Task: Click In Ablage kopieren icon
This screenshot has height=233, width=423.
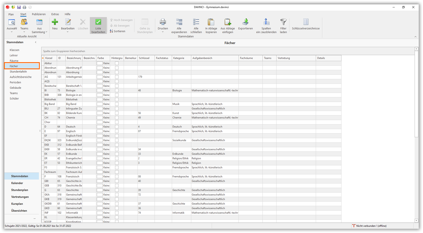Action: [x=211, y=22]
